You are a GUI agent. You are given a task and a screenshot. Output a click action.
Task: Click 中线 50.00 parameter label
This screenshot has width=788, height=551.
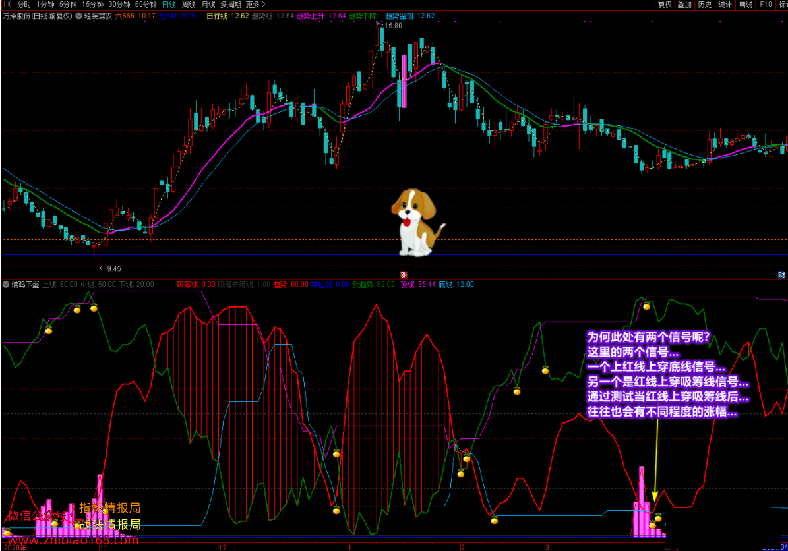coord(98,284)
